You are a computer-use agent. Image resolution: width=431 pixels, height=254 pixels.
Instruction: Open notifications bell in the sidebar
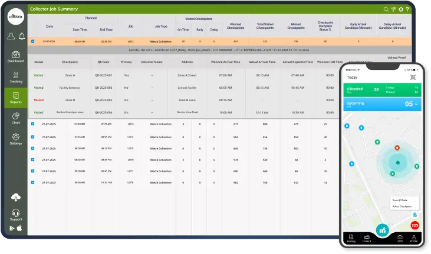[22, 36]
